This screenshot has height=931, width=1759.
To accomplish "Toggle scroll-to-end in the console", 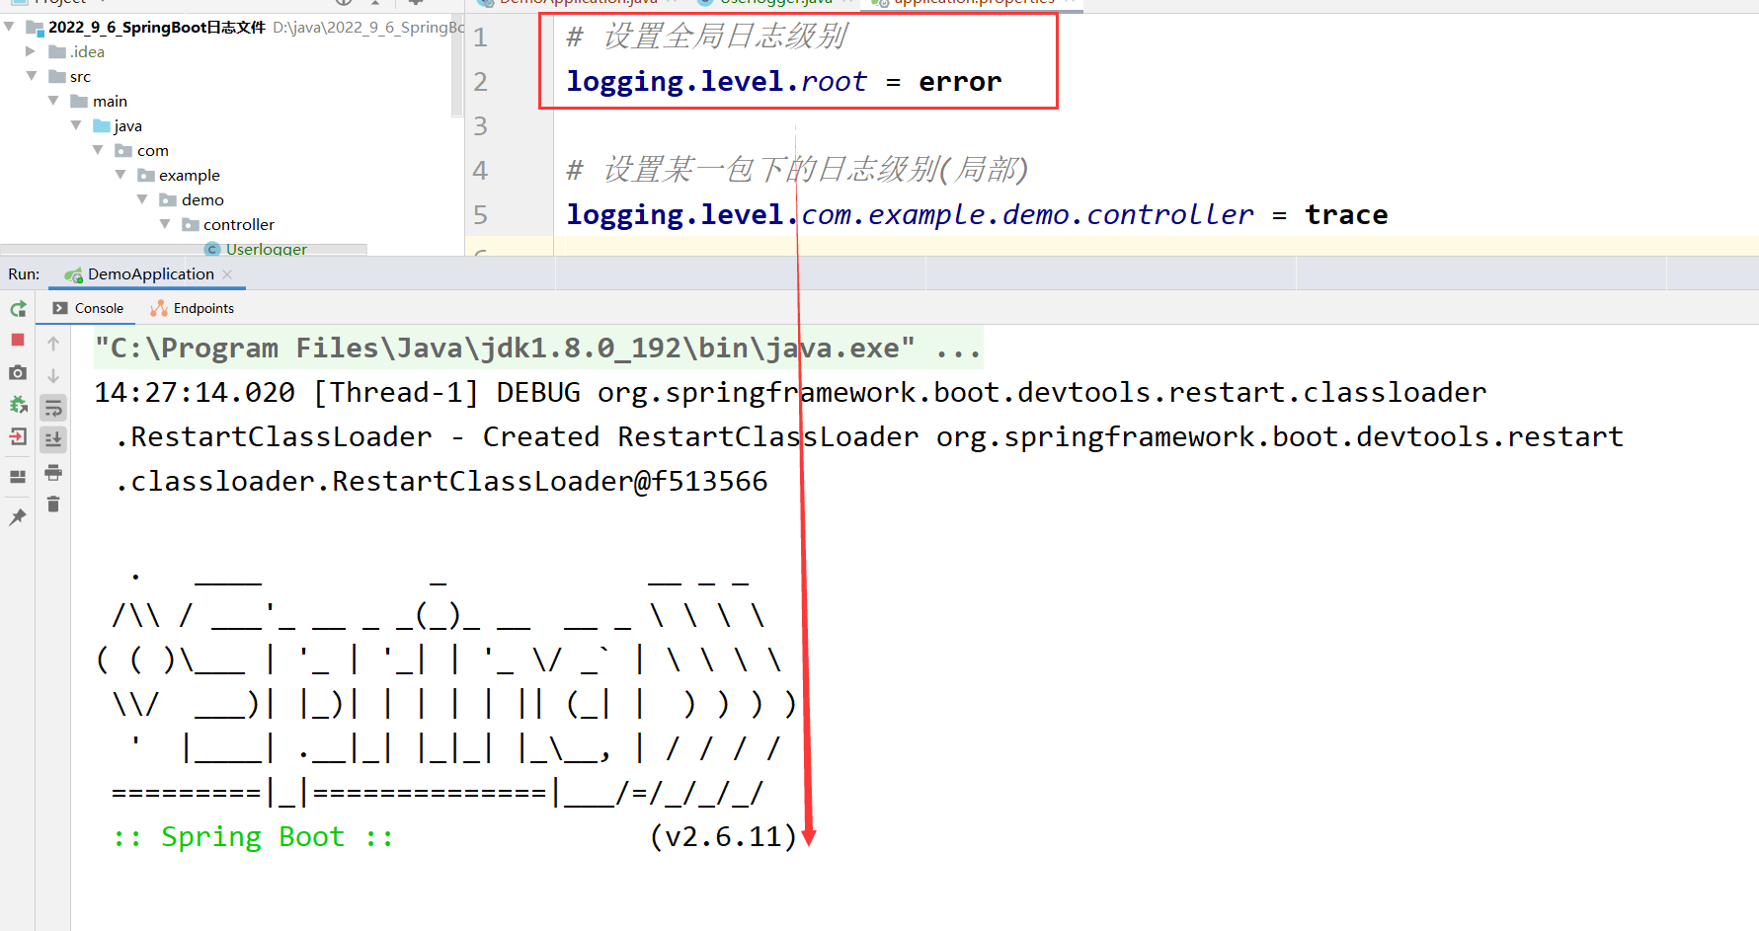I will click(x=53, y=439).
